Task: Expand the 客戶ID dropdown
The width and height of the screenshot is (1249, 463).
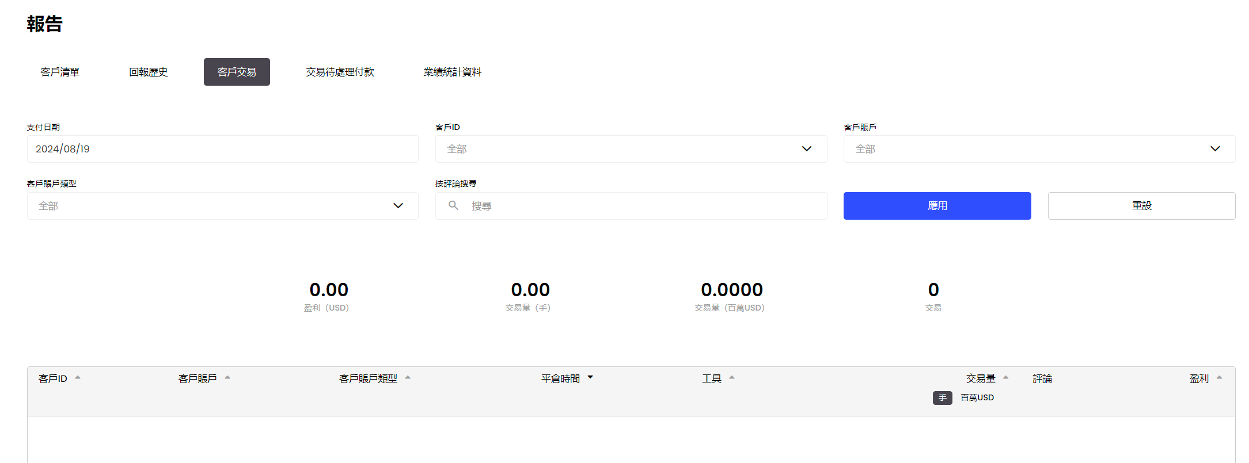Action: pos(631,149)
